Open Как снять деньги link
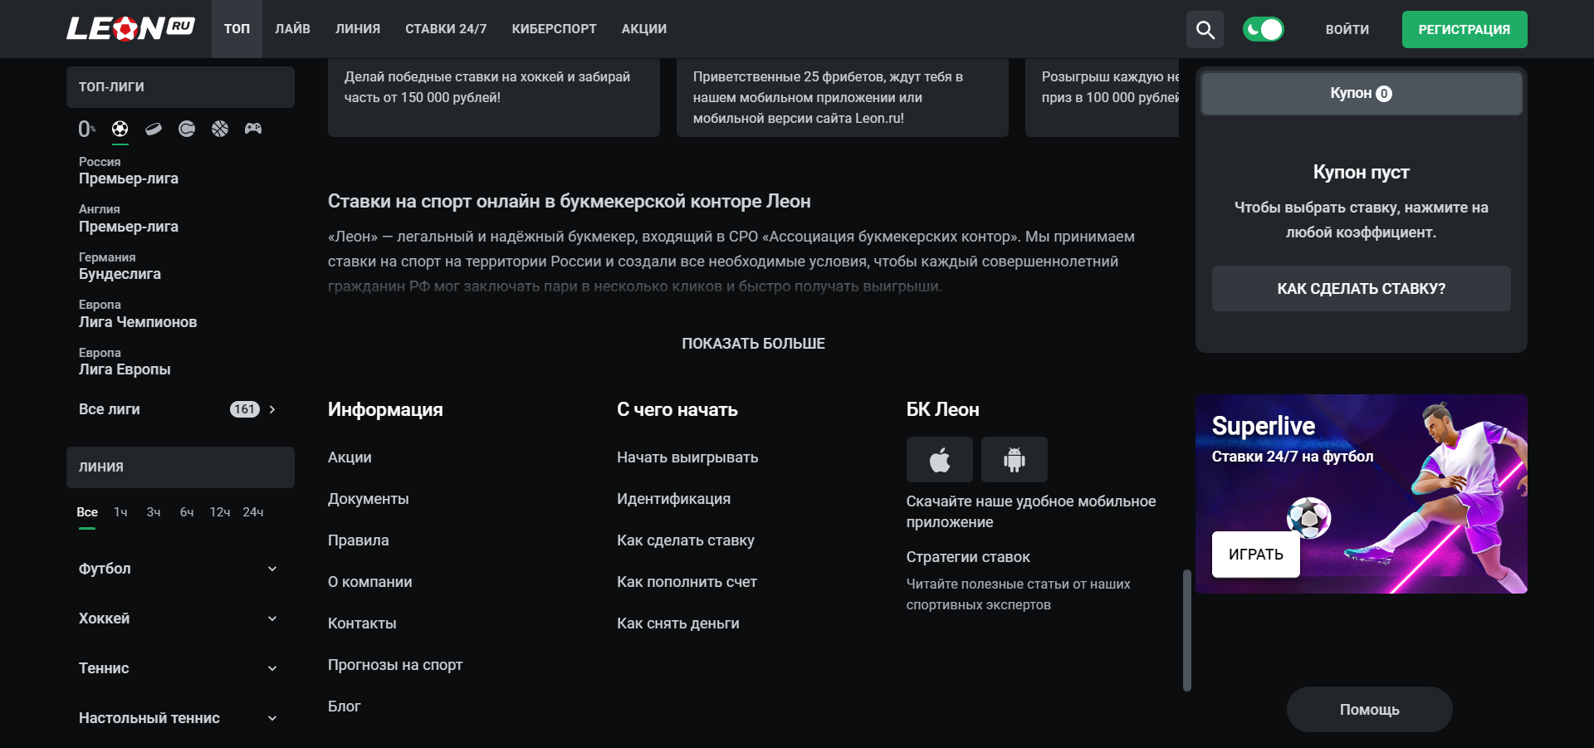Viewport: 1594px width, 748px height. tap(677, 623)
